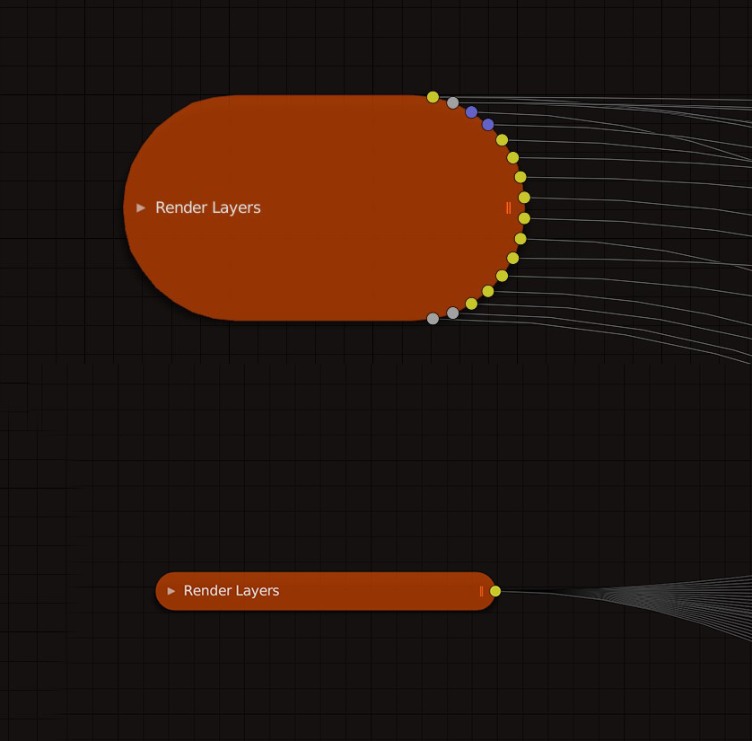
Task: Select the small node's Render Layers title
Action: (232, 590)
